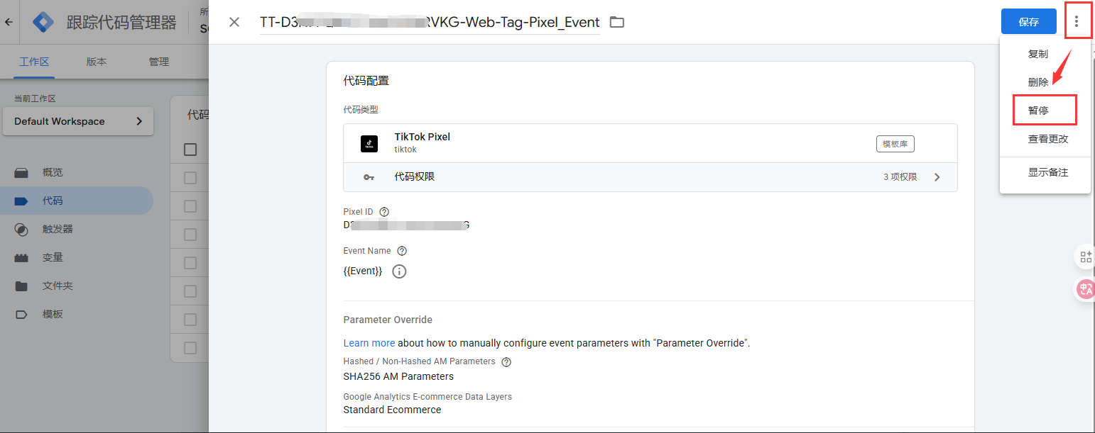
Task: Select 暂停 from the dropdown menu
Action: click(x=1038, y=111)
